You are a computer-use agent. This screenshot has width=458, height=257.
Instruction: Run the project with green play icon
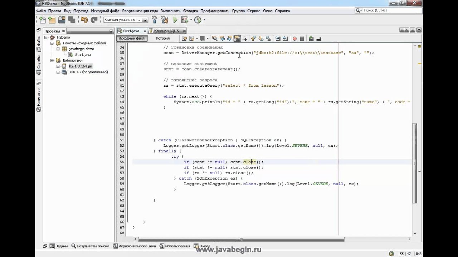click(175, 20)
